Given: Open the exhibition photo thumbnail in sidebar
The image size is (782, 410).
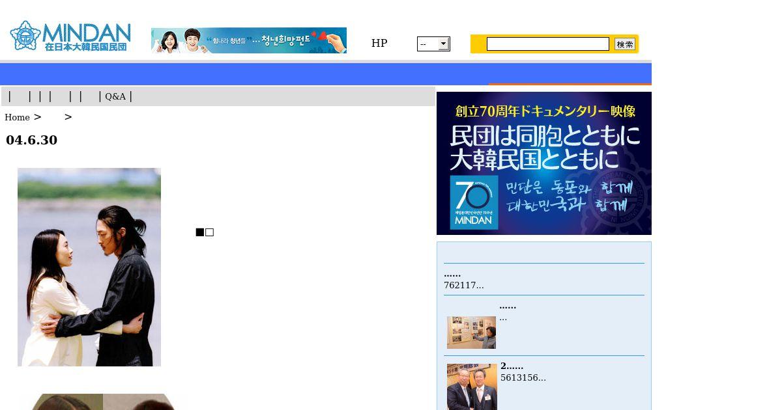Looking at the screenshot, I should coord(471,333).
